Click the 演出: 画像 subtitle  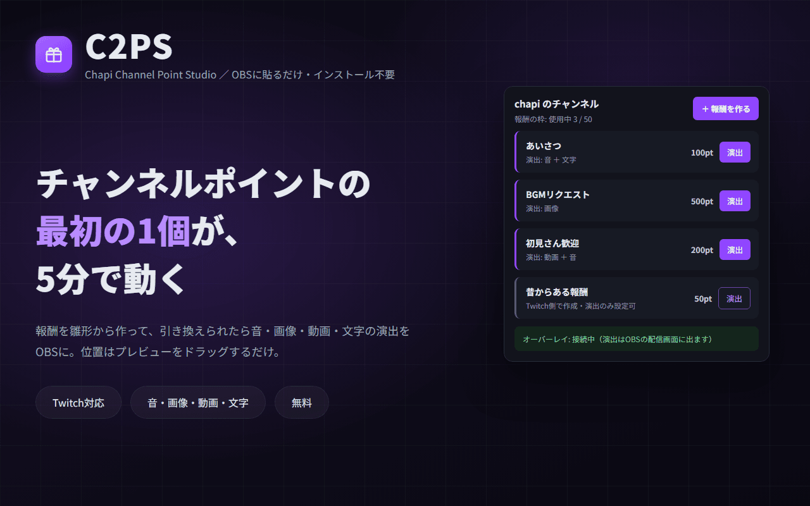542,209
